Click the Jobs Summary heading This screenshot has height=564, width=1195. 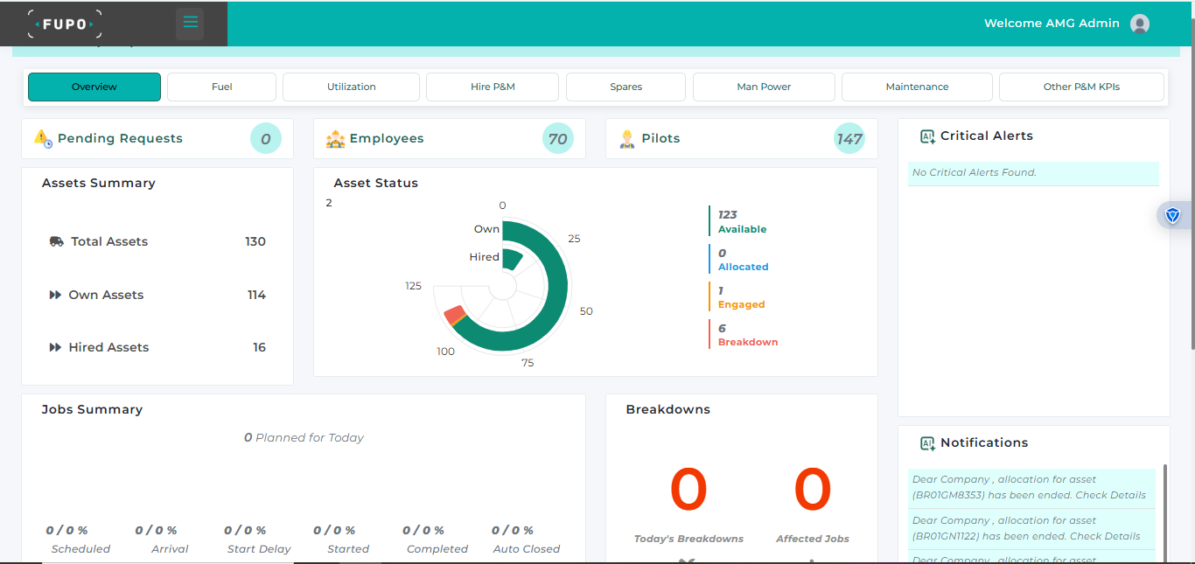click(x=92, y=409)
